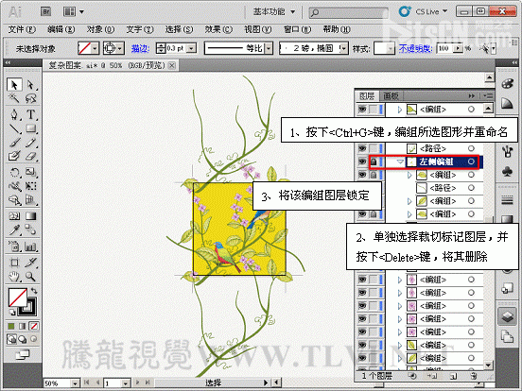Screen dimensions: 522x391
Task: Click the Bridge Br icon
Action: click(x=45, y=12)
